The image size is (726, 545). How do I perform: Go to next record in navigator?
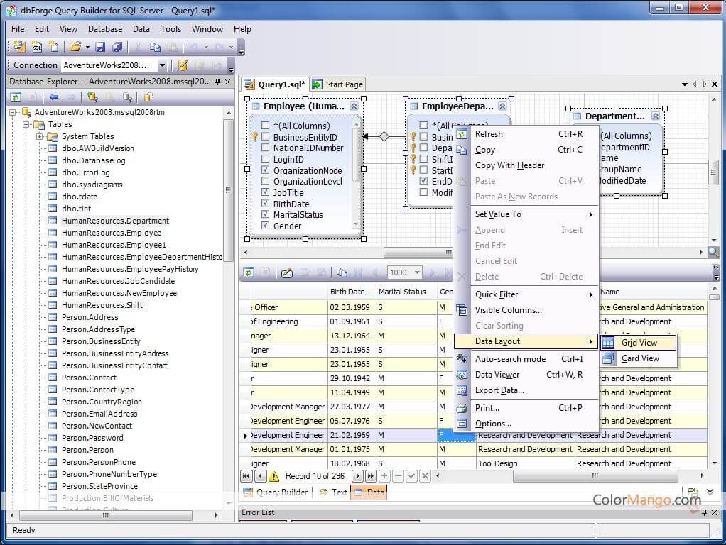pyautogui.click(x=357, y=475)
